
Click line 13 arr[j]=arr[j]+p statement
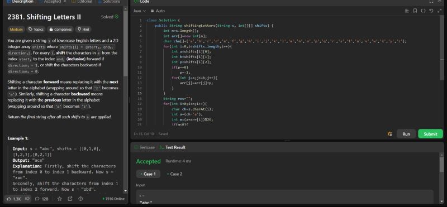197,83
